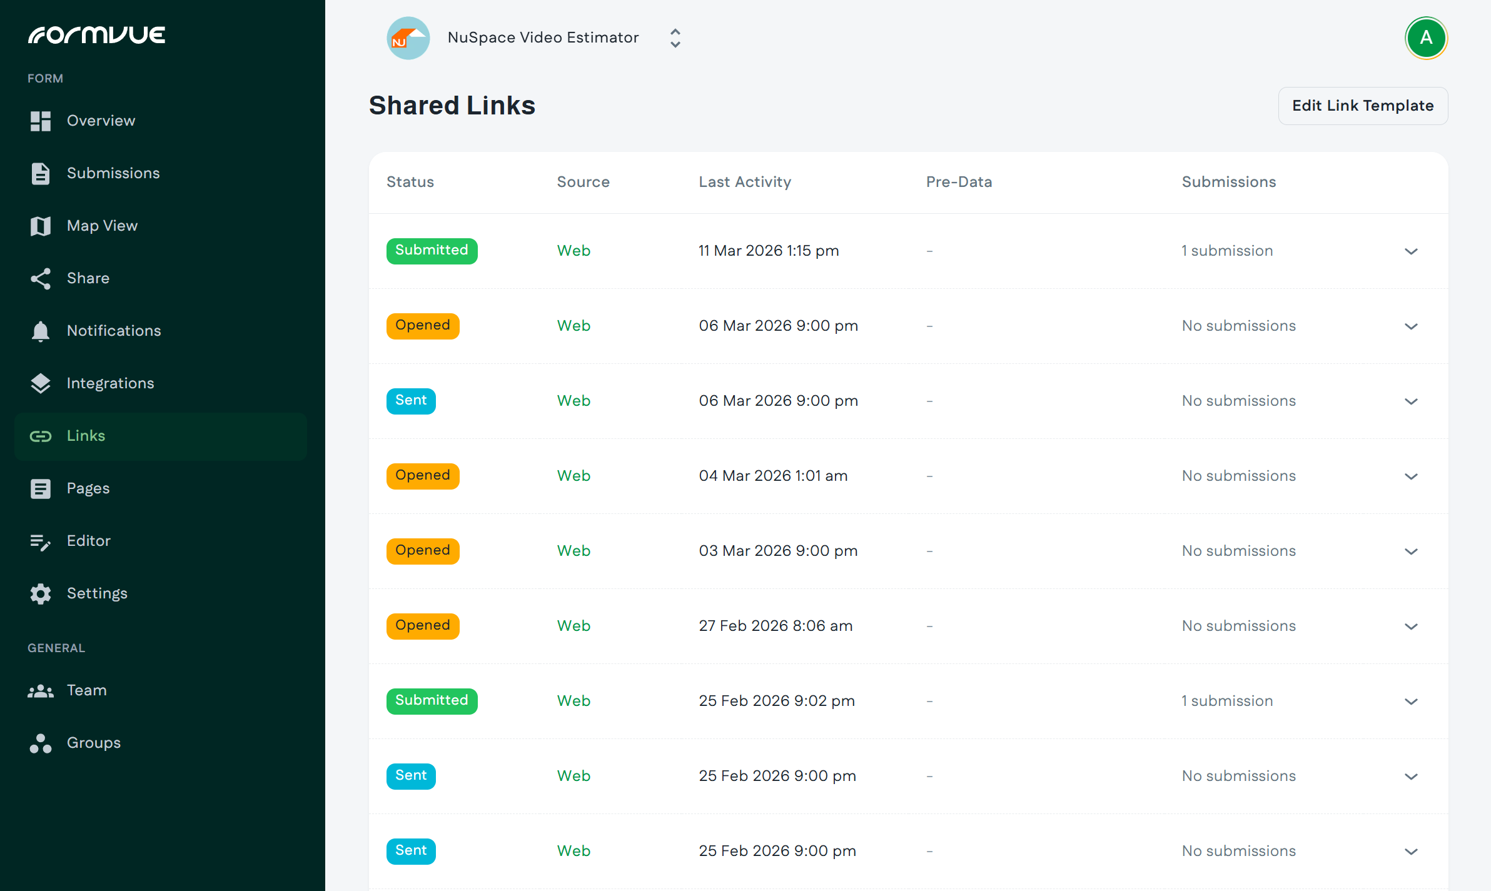
Task: Expand the 25 Feb 2026 9:02 pm row
Action: pos(1411,702)
